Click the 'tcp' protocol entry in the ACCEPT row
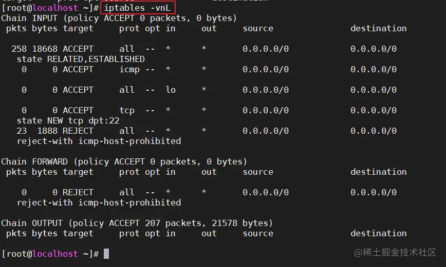Viewport: 446px width, 267px height. 127,111
